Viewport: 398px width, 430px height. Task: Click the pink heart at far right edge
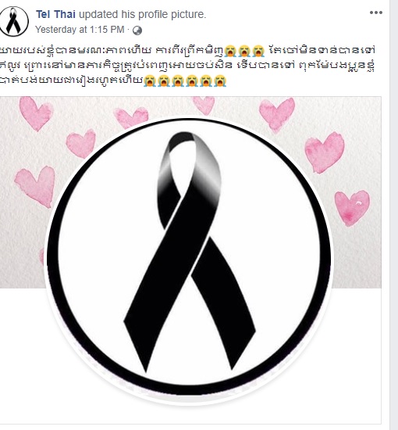point(352,208)
